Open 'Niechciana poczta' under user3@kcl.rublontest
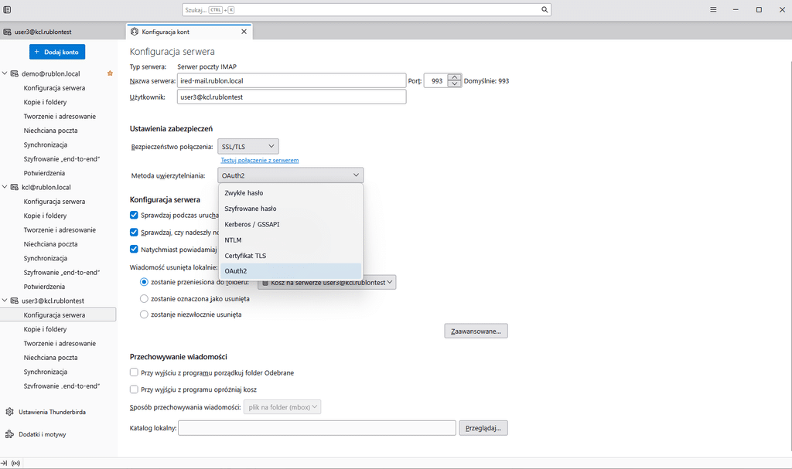 50,358
